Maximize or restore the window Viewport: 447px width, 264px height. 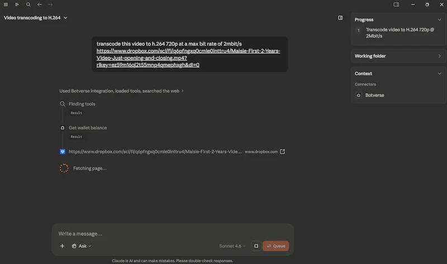tap(427, 4)
